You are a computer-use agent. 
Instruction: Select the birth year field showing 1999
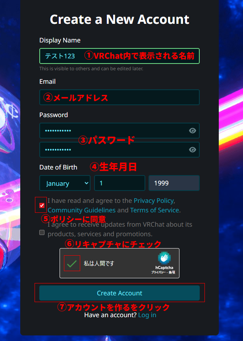(x=174, y=183)
